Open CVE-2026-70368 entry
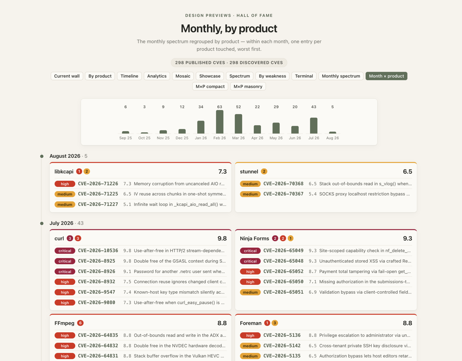This screenshot has width=462, height=361. (x=326, y=184)
